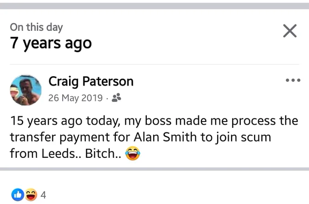
Task: Tap the "7 years ago" heading
Action: click(51, 44)
